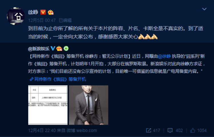Enlarge the registration document thumbnail
The image size is (214, 137).
(48, 105)
